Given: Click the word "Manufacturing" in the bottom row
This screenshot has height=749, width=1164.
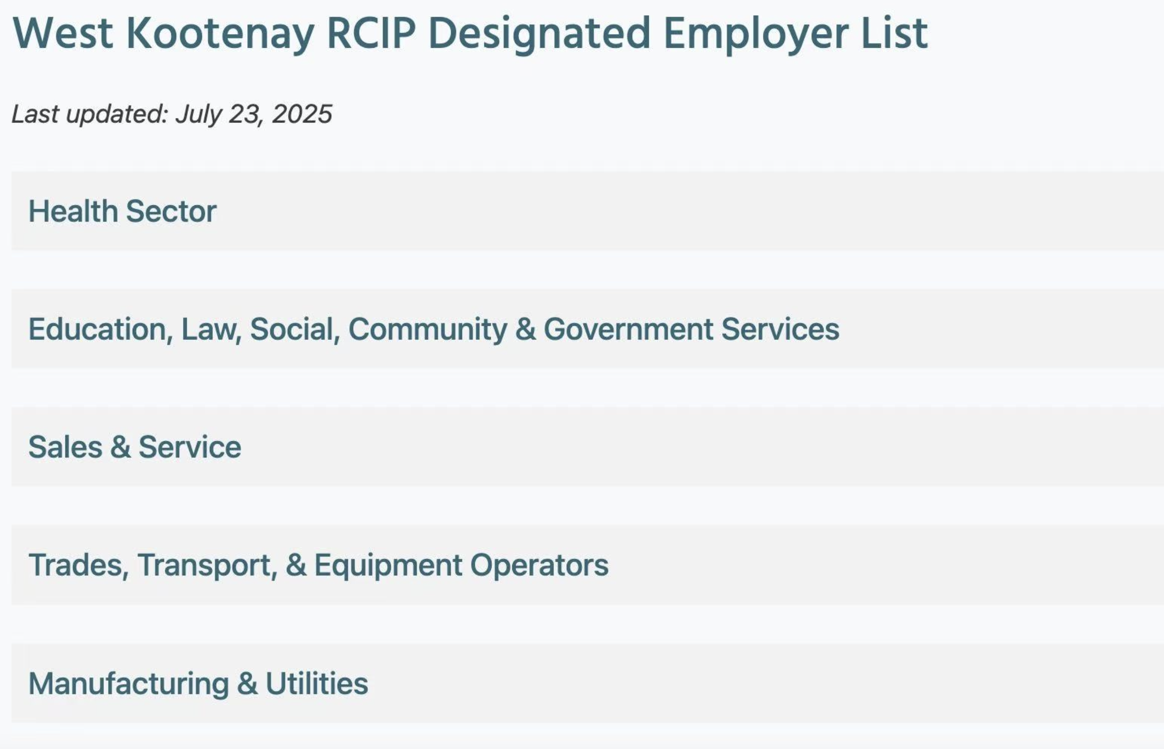Looking at the screenshot, I should (x=129, y=683).
